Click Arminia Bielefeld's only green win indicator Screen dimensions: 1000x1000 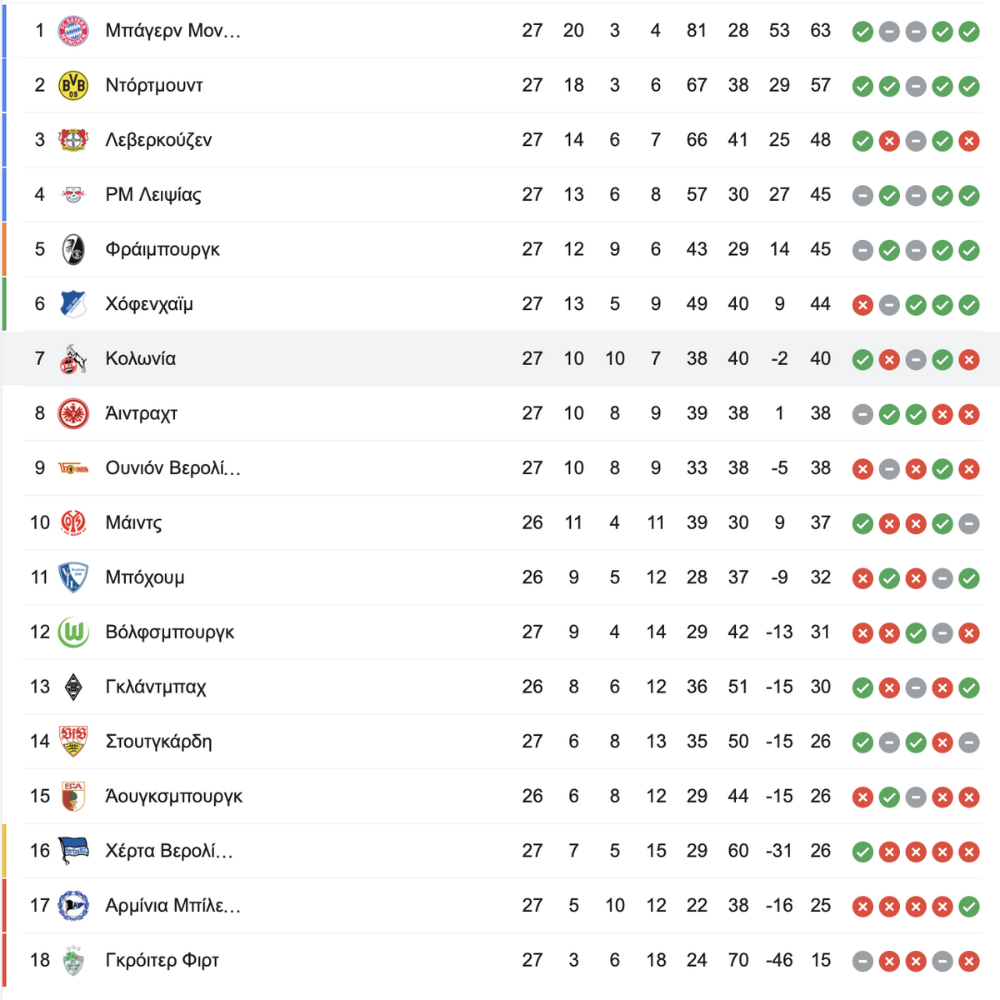point(969,907)
